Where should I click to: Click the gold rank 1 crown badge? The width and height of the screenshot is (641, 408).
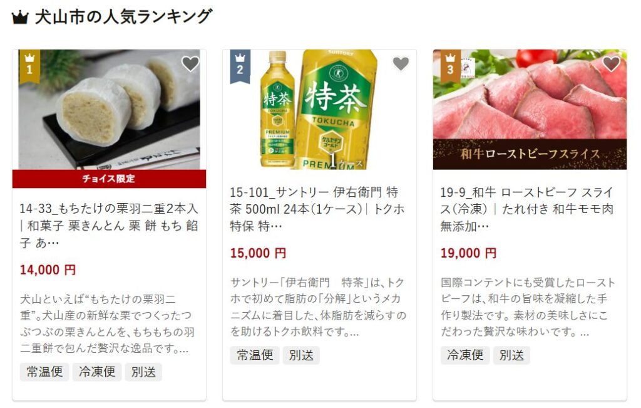(x=29, y=66)
